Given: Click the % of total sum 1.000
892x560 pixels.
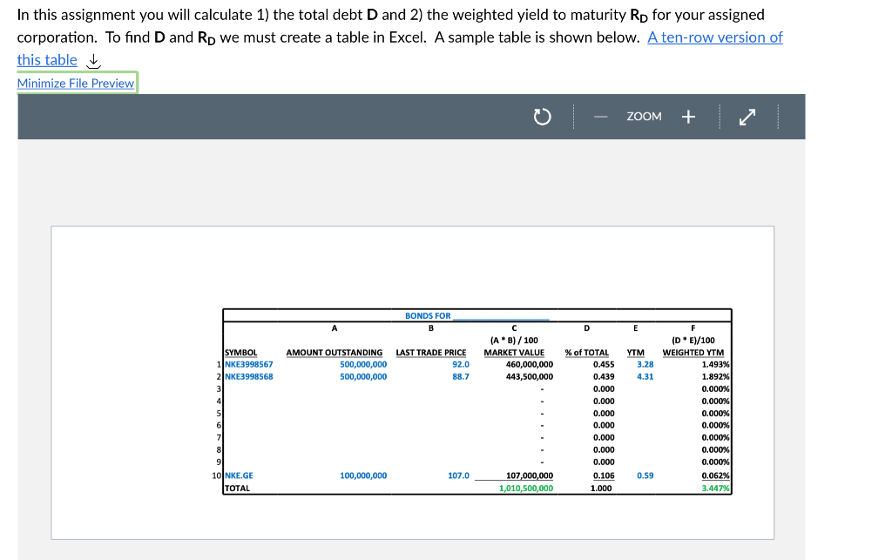Looking at the screenshot, I should pos(601,488).
